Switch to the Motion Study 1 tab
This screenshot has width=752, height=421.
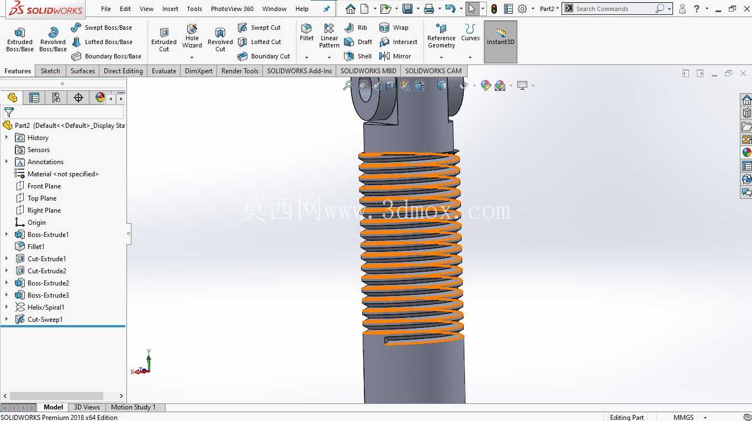pyautogui.click(x=133, y=407)
